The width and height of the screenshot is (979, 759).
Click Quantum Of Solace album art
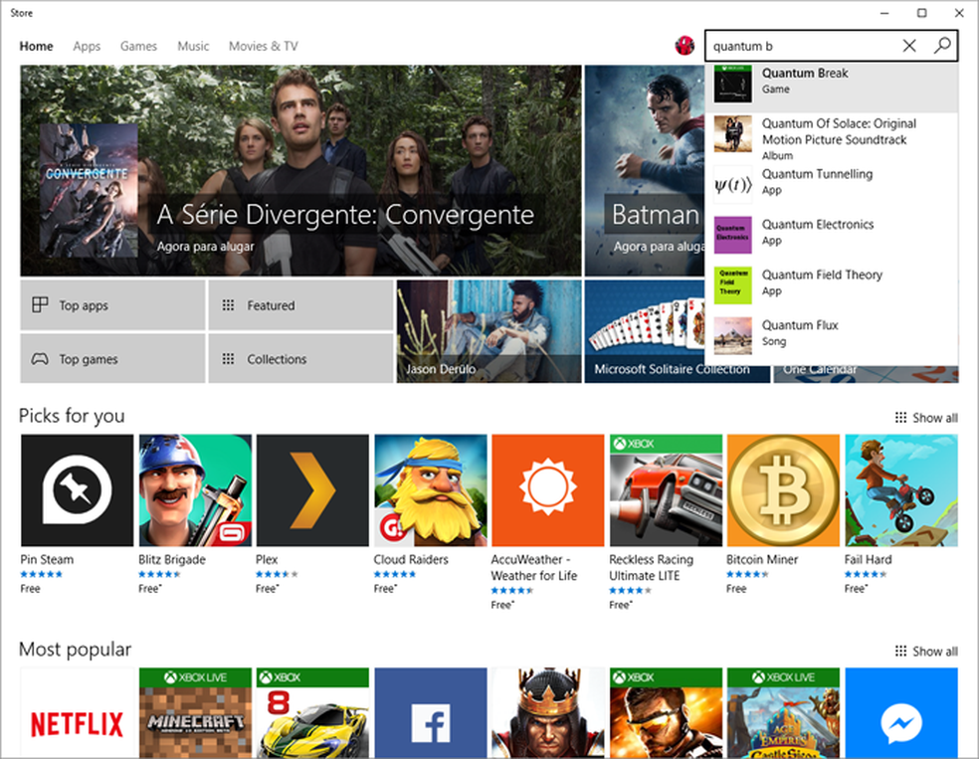pyautogui.click(x=733, y=133)
